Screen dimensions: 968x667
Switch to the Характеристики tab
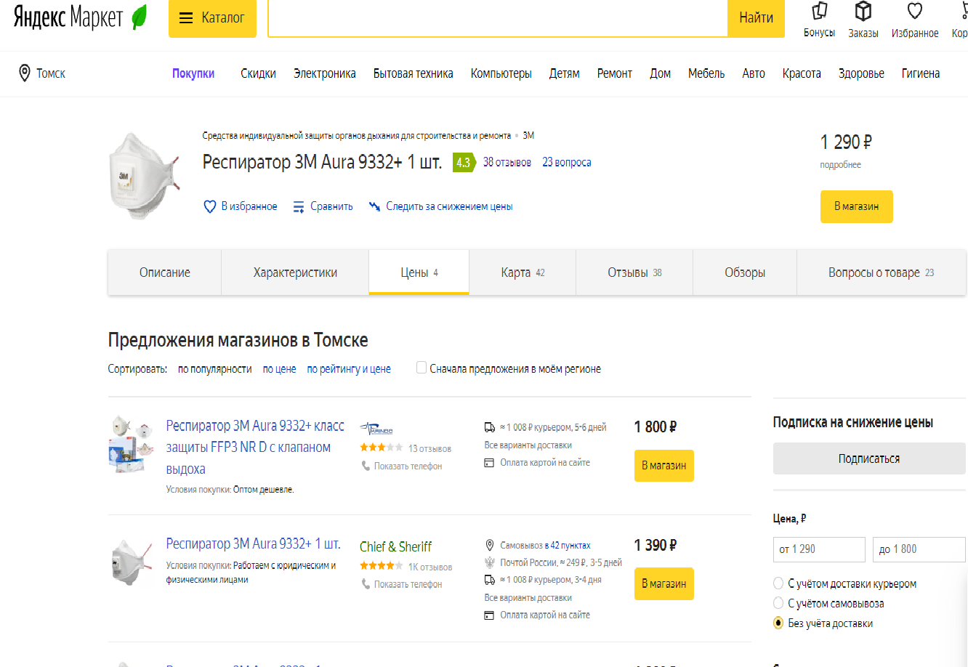click(295, 272)
